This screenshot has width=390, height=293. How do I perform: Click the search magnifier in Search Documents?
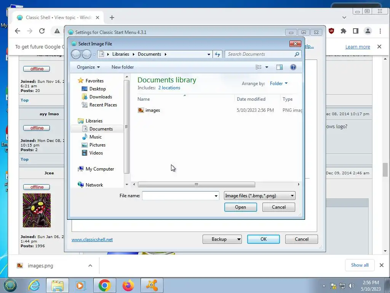click(297, 54)
